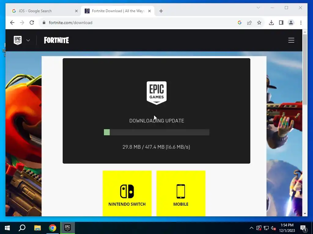
Task: Click the network tray icon
Action: tap(266, 228)
